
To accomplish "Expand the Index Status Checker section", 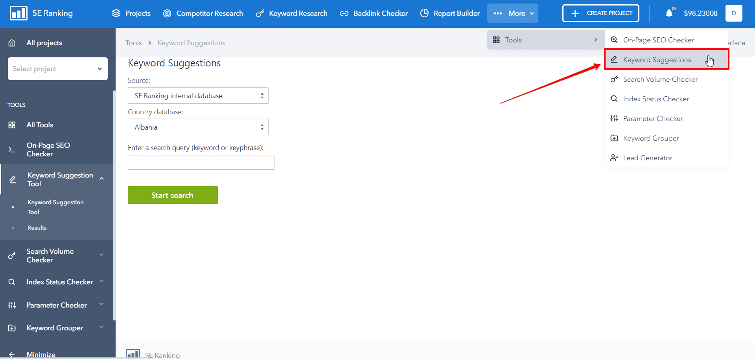I will [x=101, y=281].
